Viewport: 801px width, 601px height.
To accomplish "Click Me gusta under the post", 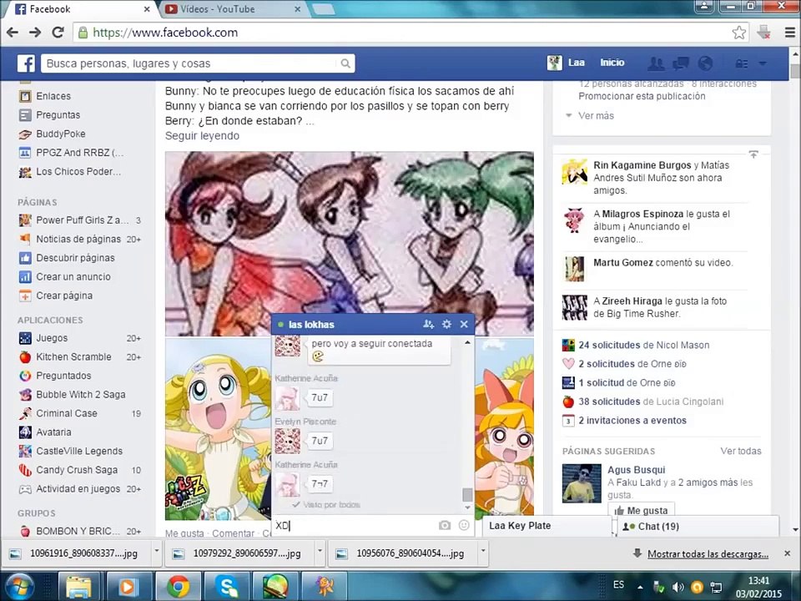I will 184,533.
